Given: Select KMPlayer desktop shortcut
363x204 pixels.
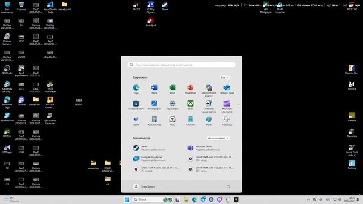Looking at the screenshot, I should 7,149.
